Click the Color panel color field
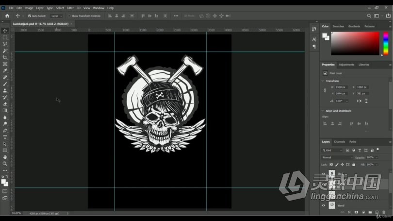Screen dimensions: 393x221 [355, 43]
